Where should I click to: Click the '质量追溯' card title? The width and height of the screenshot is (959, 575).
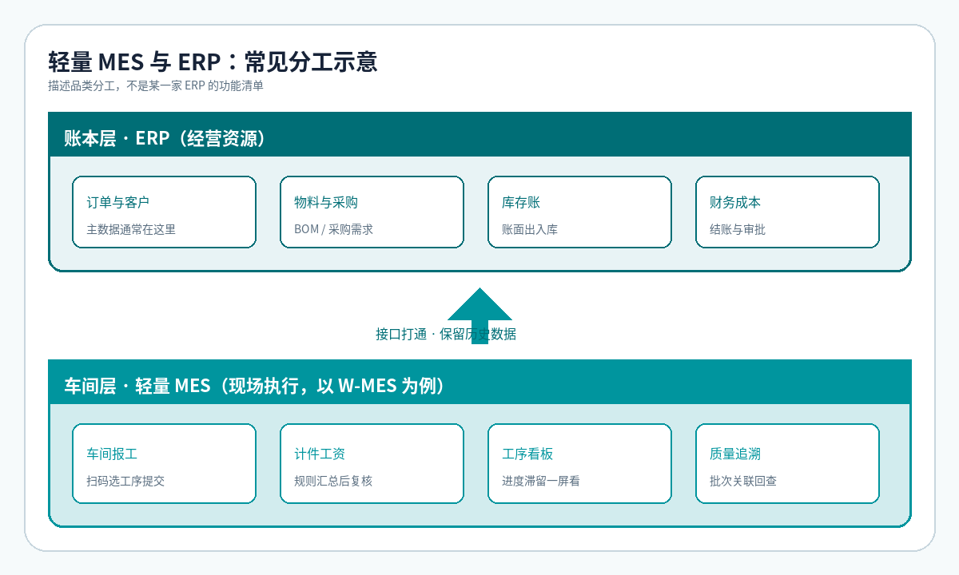[x=735, y=454]
